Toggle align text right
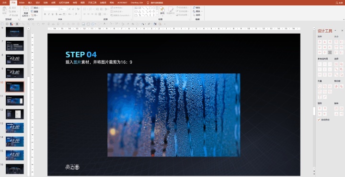Screen dimensions: 345x177 pos(92,14)
